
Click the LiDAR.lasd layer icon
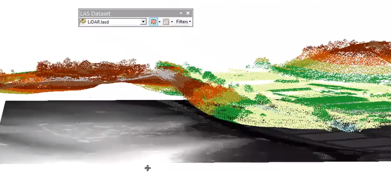[x=83, y=22]
